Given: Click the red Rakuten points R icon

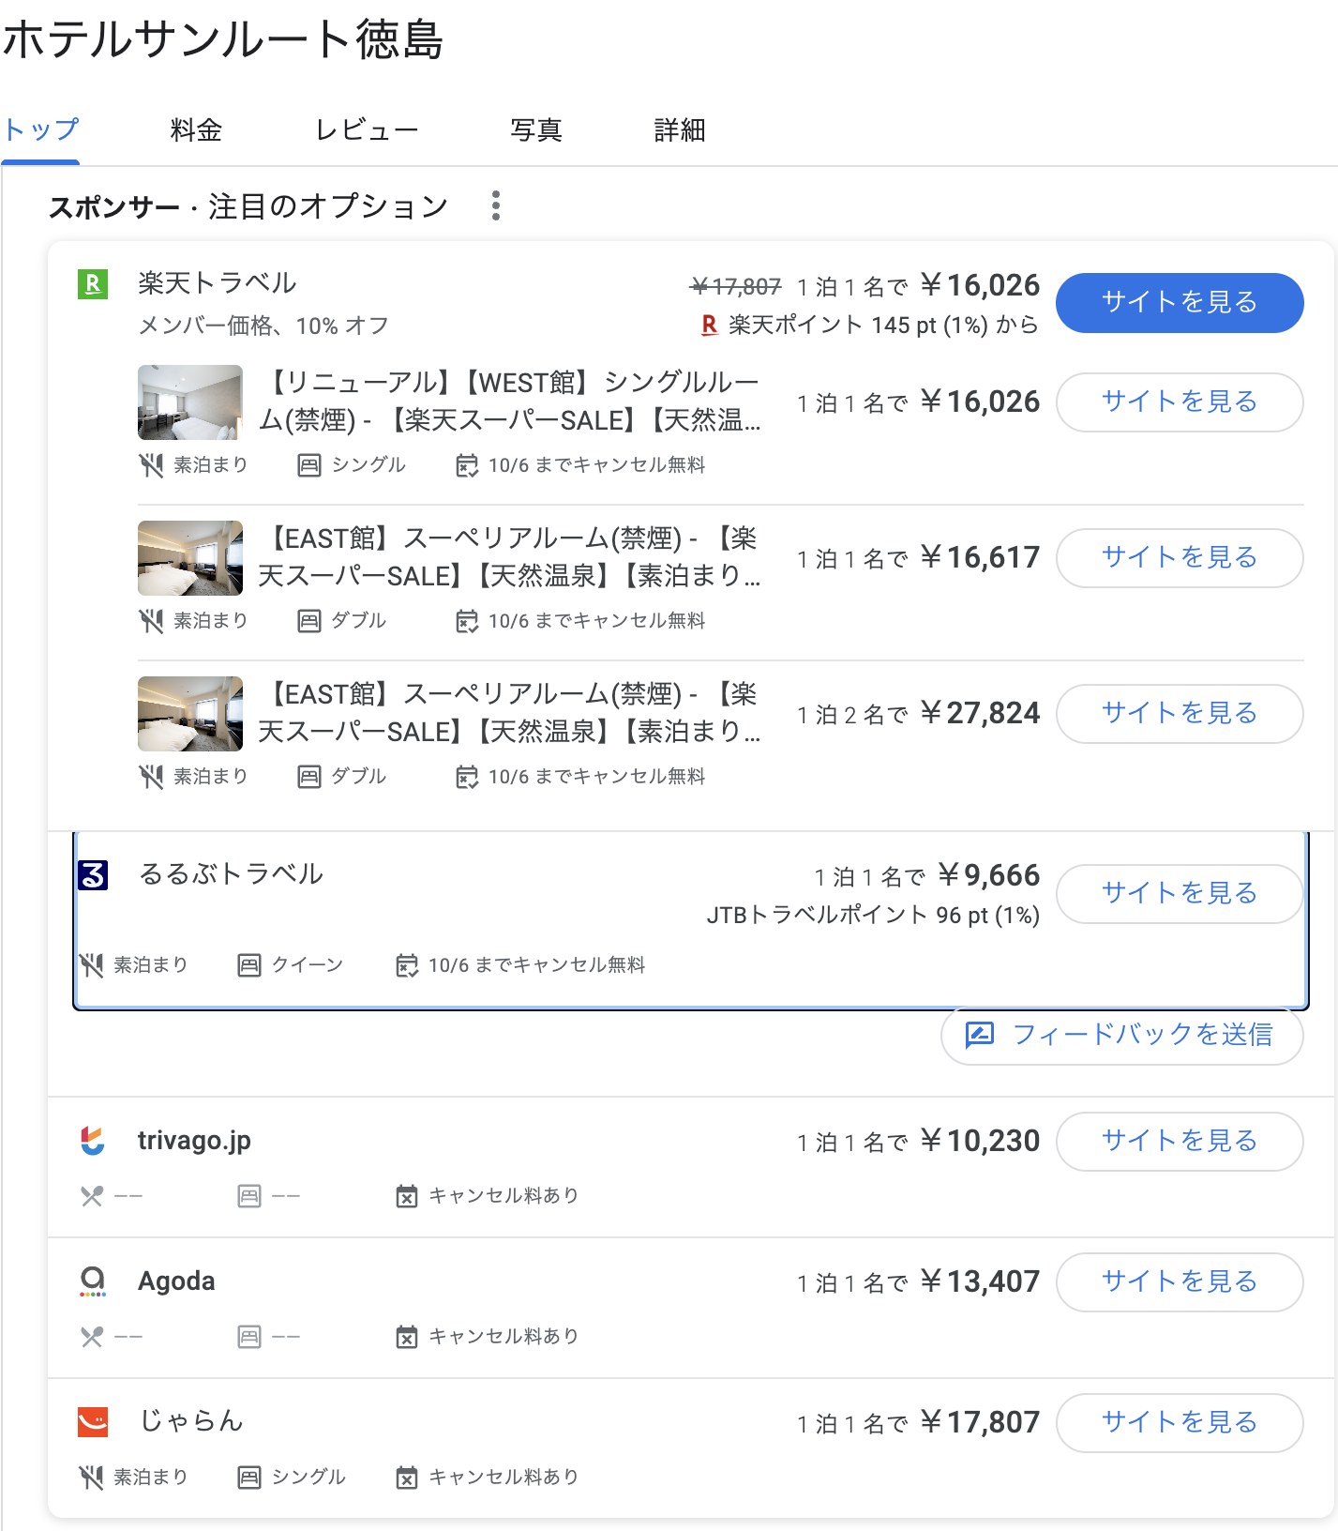Looking at the screenshot, I should click(x=709, y=325).
